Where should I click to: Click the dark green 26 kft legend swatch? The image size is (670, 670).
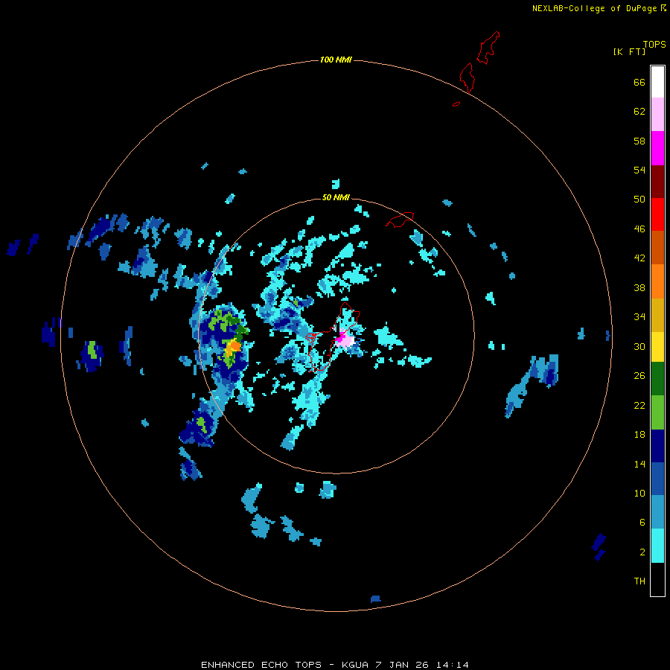[x=657, y=379]
